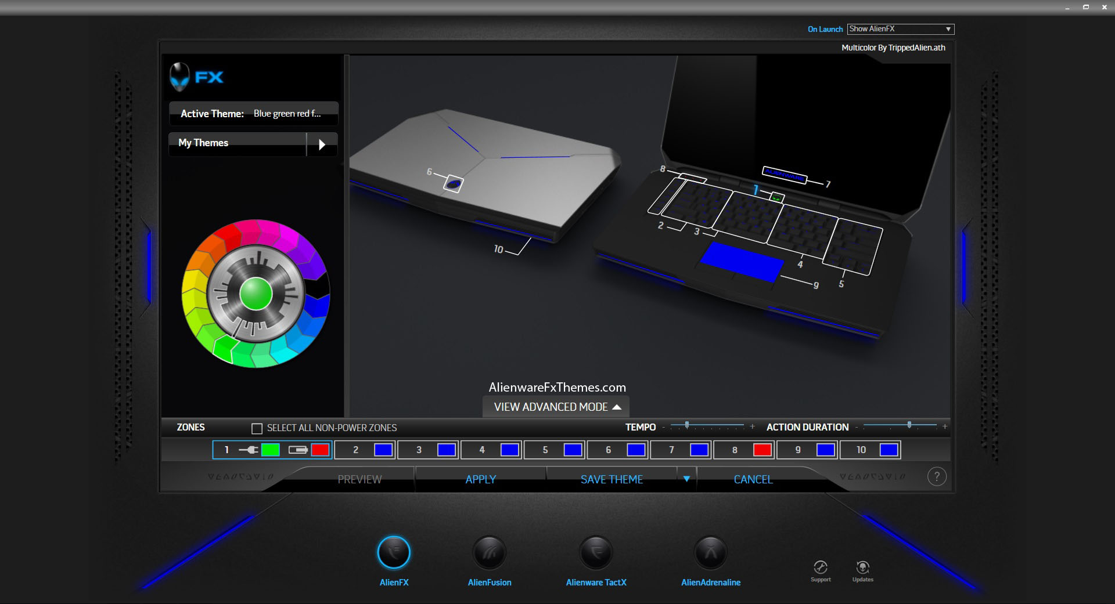Check for Updates icon
1115x604 pixels.
863,567
